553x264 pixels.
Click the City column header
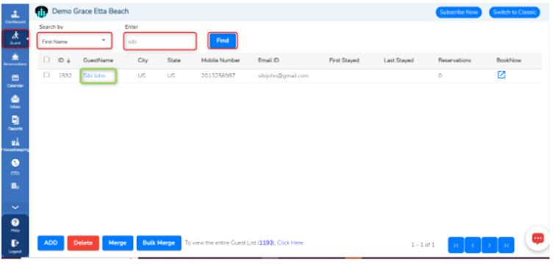coord(143,60)
